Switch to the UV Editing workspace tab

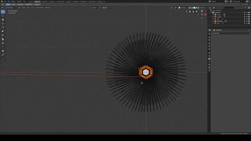coord(52,2)
